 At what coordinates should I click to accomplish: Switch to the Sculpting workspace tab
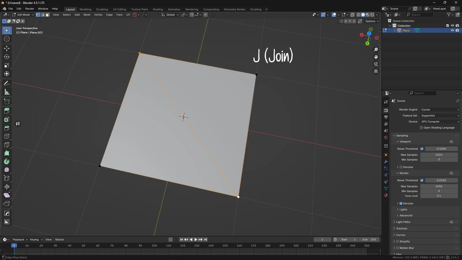pyautogui.click(x=102, y=9)
